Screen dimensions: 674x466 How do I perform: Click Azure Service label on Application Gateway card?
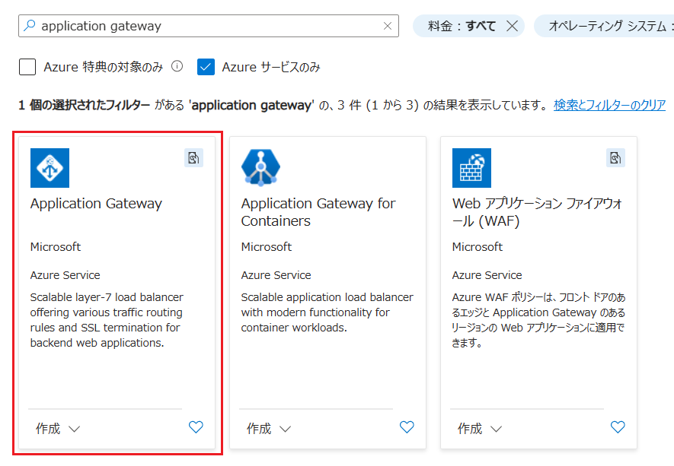(x=65, y=275)
